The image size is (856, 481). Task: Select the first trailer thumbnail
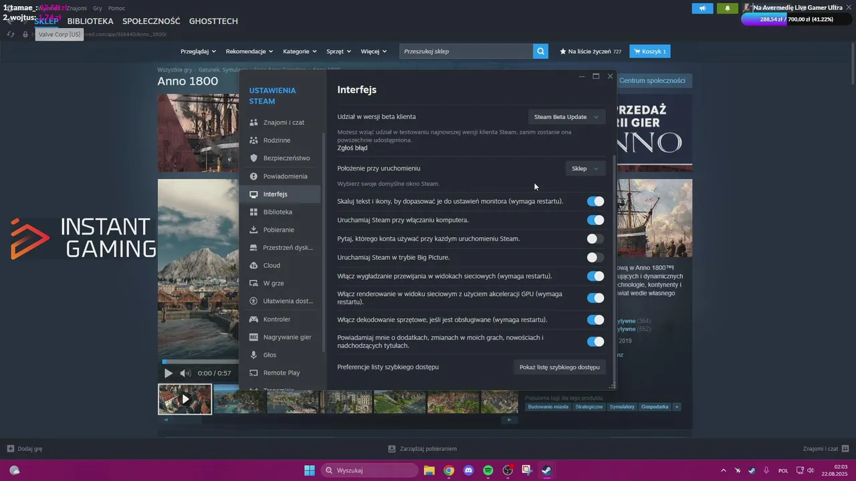pos(185,399)
